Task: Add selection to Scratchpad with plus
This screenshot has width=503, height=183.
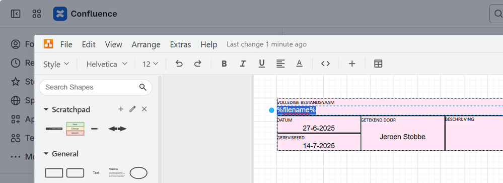Action: (121, 109)
